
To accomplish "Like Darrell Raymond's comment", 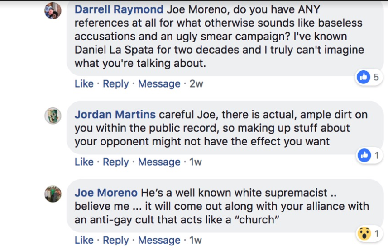I will pyautogui.click(x=84, y=84).
